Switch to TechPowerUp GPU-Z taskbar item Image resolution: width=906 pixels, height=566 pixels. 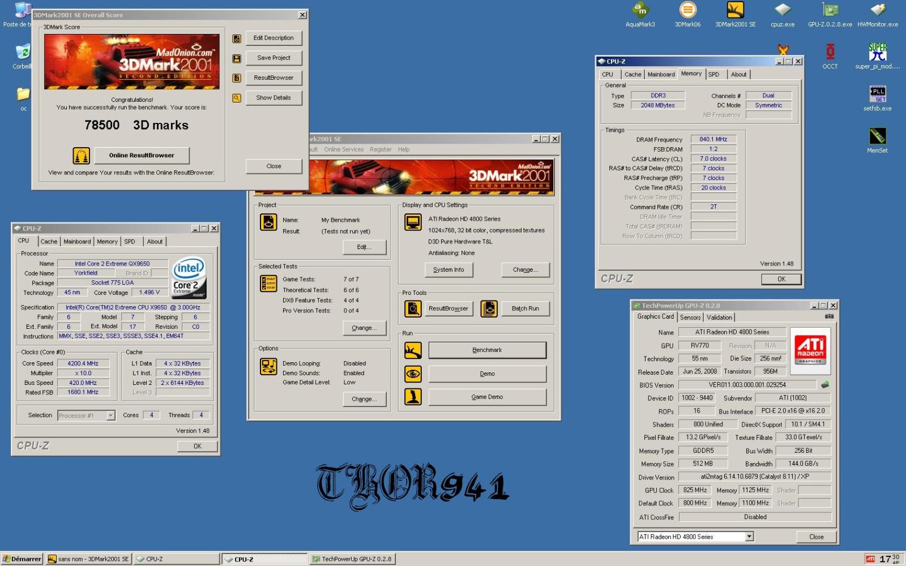pyautogui.click(x=352, y=559)
